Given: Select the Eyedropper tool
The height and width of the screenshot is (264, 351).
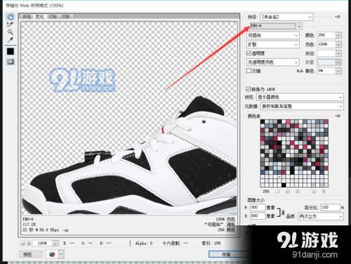Looking at the screenshot, I should pyautogui.click(x=10, y=39).
